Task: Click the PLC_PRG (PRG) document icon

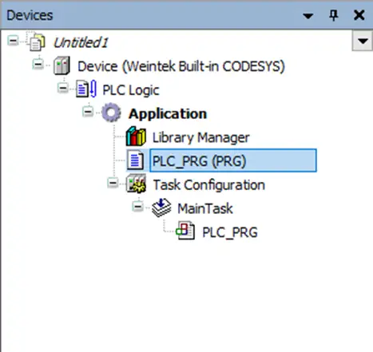Action: click(135, 160)
